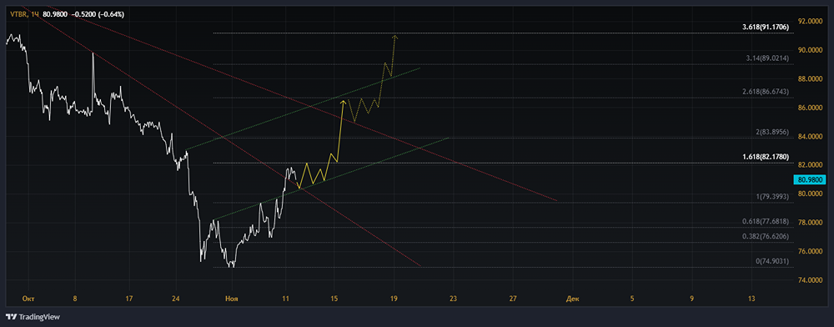Click the 24 date on time axis
Viewport: 834px width, 327px height.
176,299
